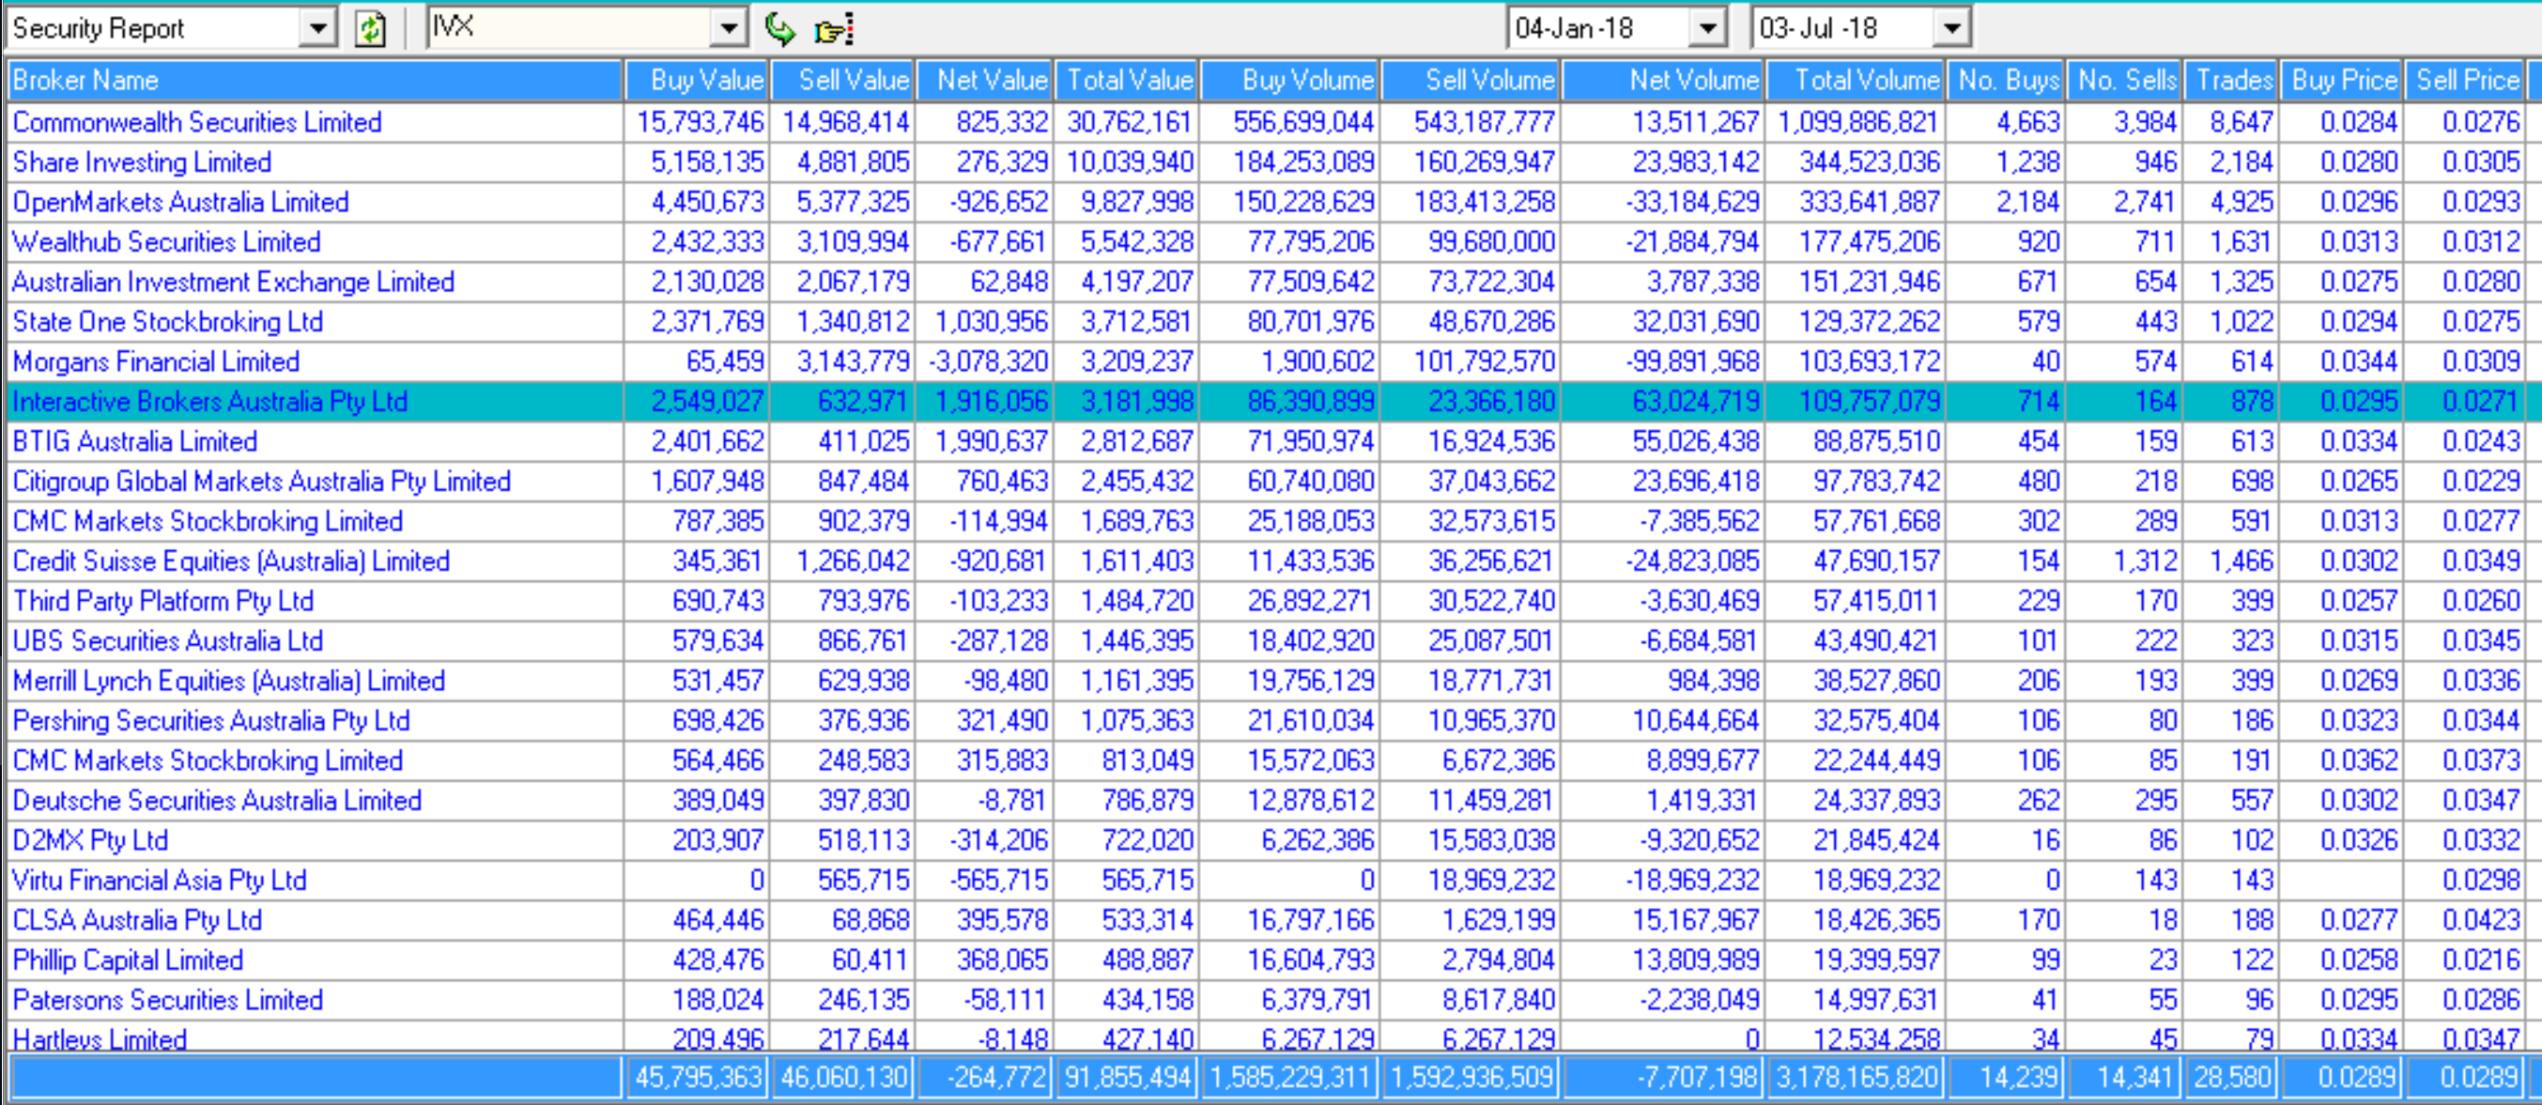This screenshot has height=1105, width=2542.
Task: Click the 04-Jan-18 start date field
Action: point(1598,28)
